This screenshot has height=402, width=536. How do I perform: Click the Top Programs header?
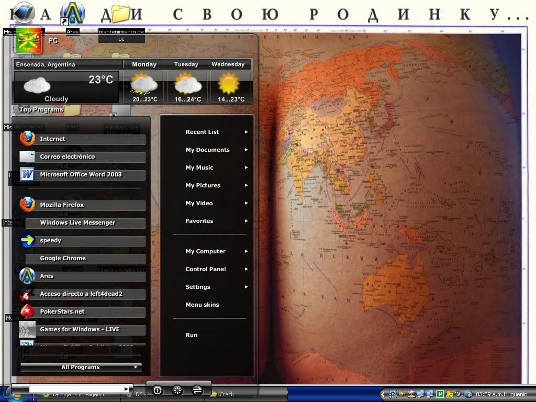click(x=41, y=109)
